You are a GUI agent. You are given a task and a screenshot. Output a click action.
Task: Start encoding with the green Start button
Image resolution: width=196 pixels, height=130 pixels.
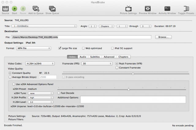(x=14, y=9)
